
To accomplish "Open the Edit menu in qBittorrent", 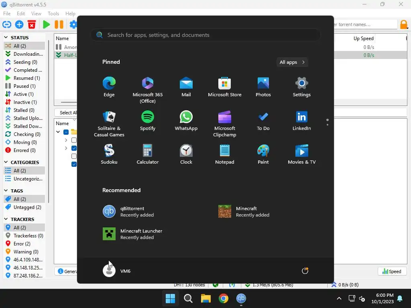I will pyautogui.click(x=21, y=13).
